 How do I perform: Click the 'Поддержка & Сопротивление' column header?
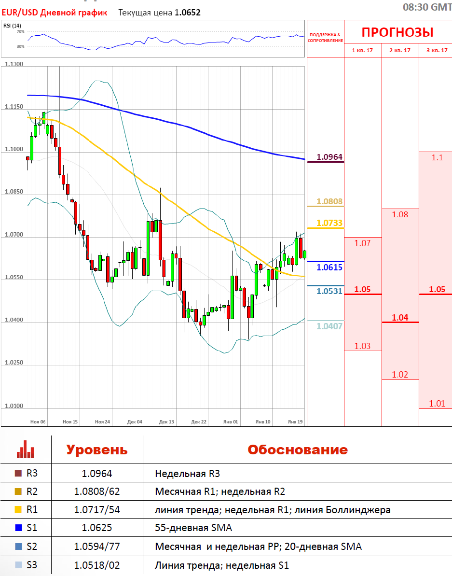click(x=325, y=38)
